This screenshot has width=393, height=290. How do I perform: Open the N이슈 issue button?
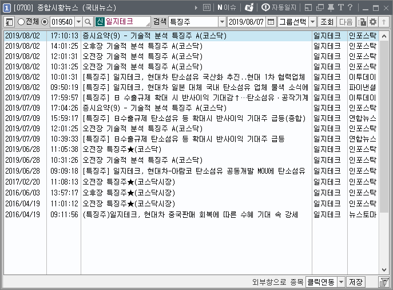[x=227, y=8]
